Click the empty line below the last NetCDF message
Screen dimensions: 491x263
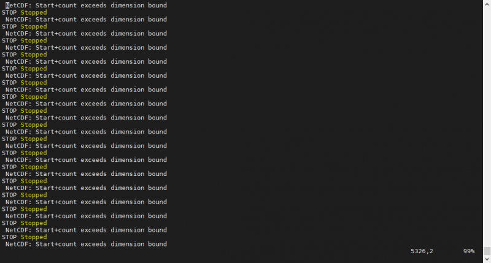(x=204, y=251)
